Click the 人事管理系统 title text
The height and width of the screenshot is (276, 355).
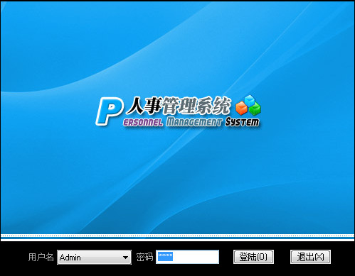coord(178,106)
